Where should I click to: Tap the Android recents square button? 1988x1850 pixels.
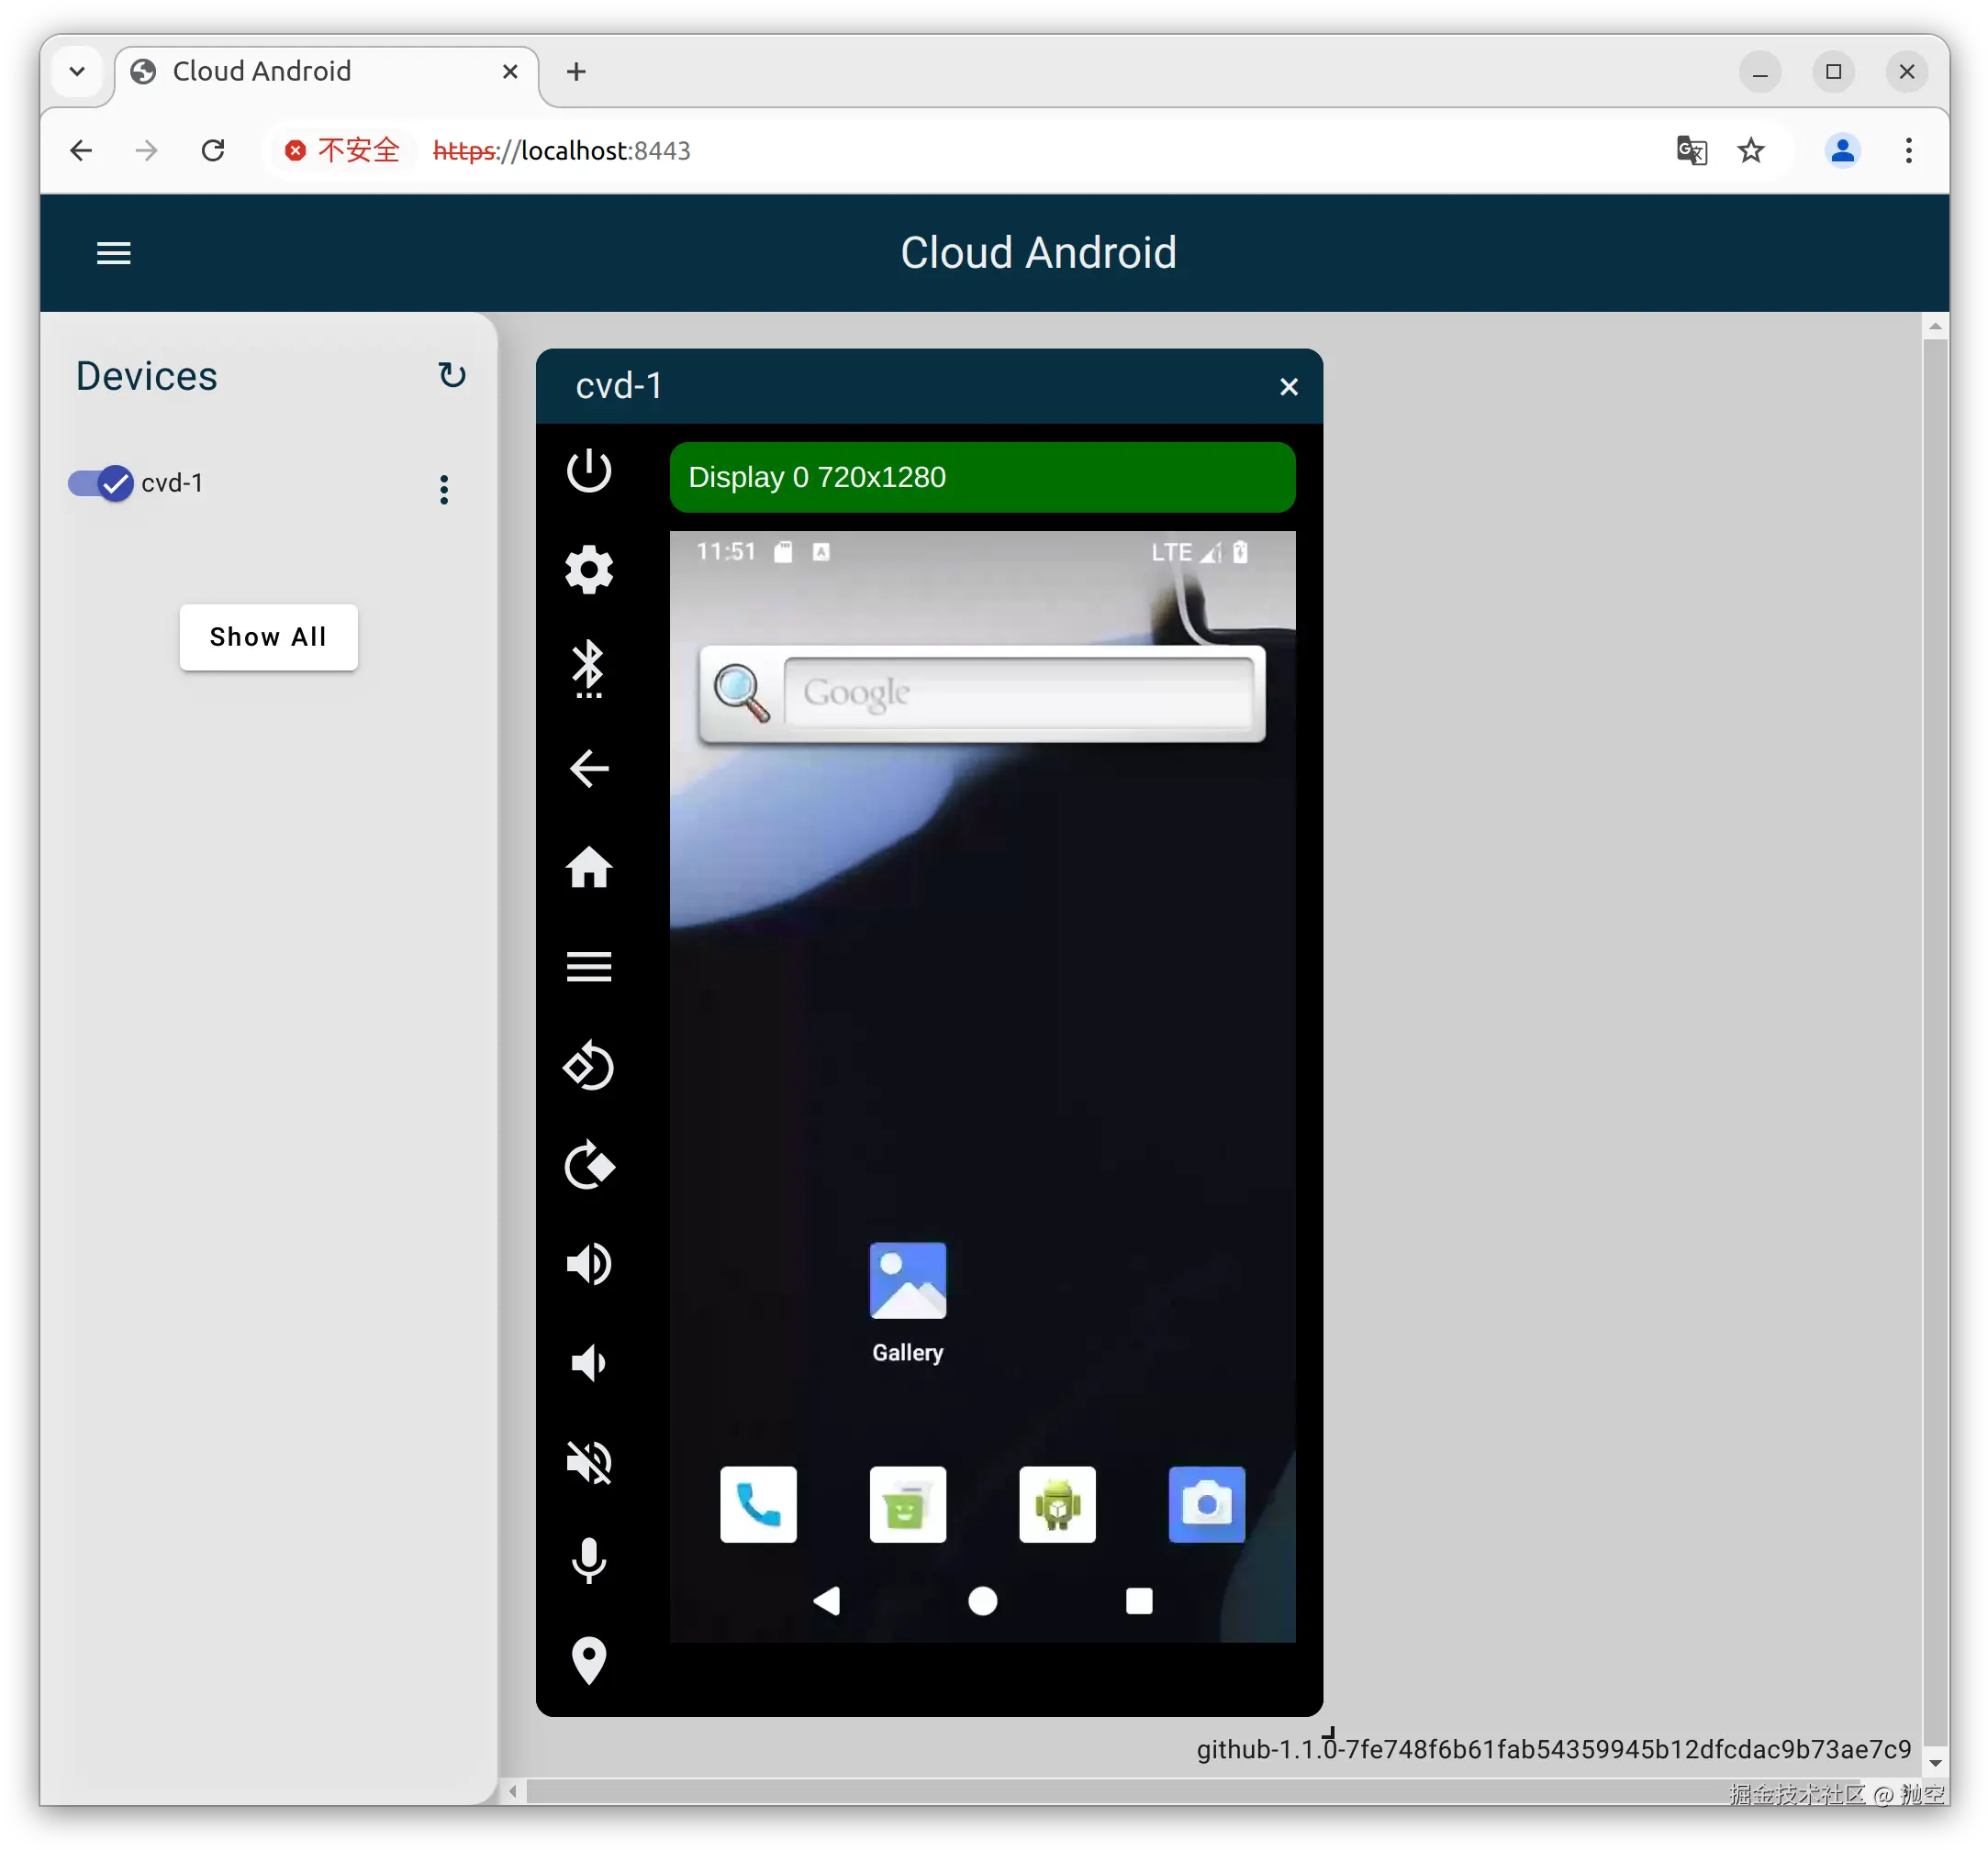(1139, 1601)
